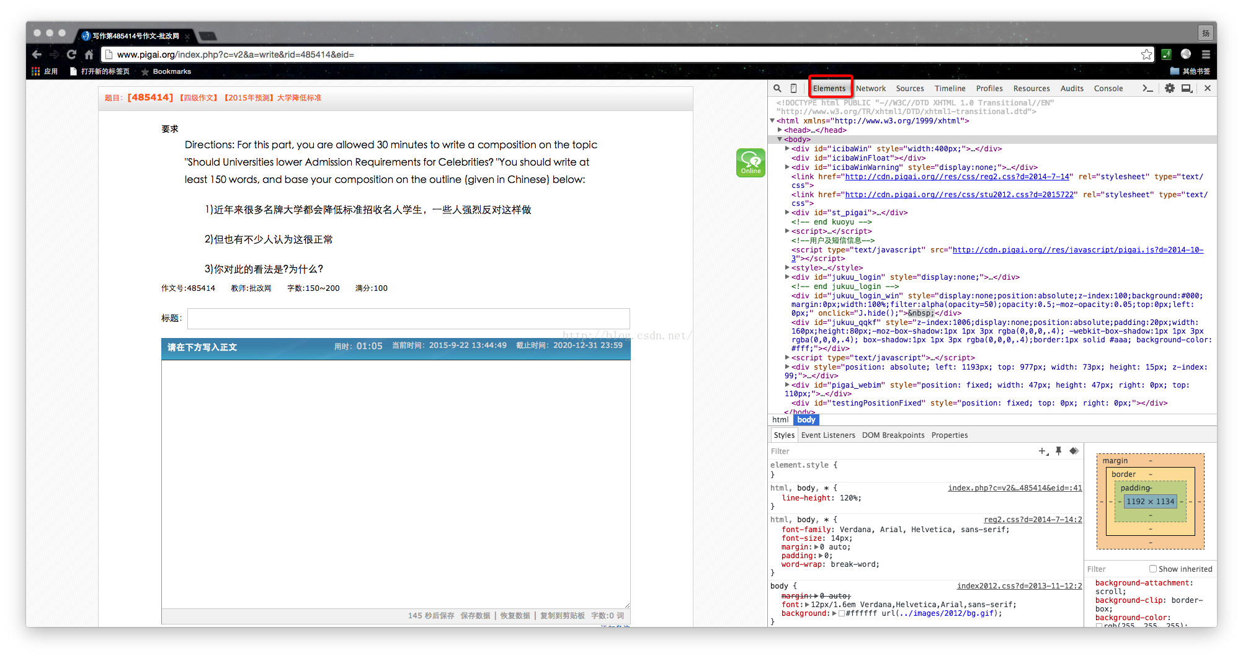The image size is (1243, 658).
Task: Click browser forward arrow
Action: pos(55,55)
